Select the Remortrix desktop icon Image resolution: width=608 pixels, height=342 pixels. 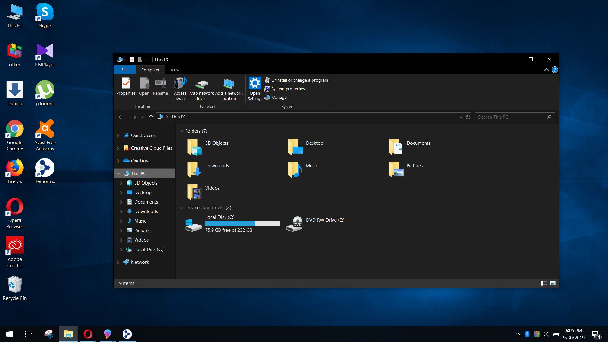tap(45, 171)
